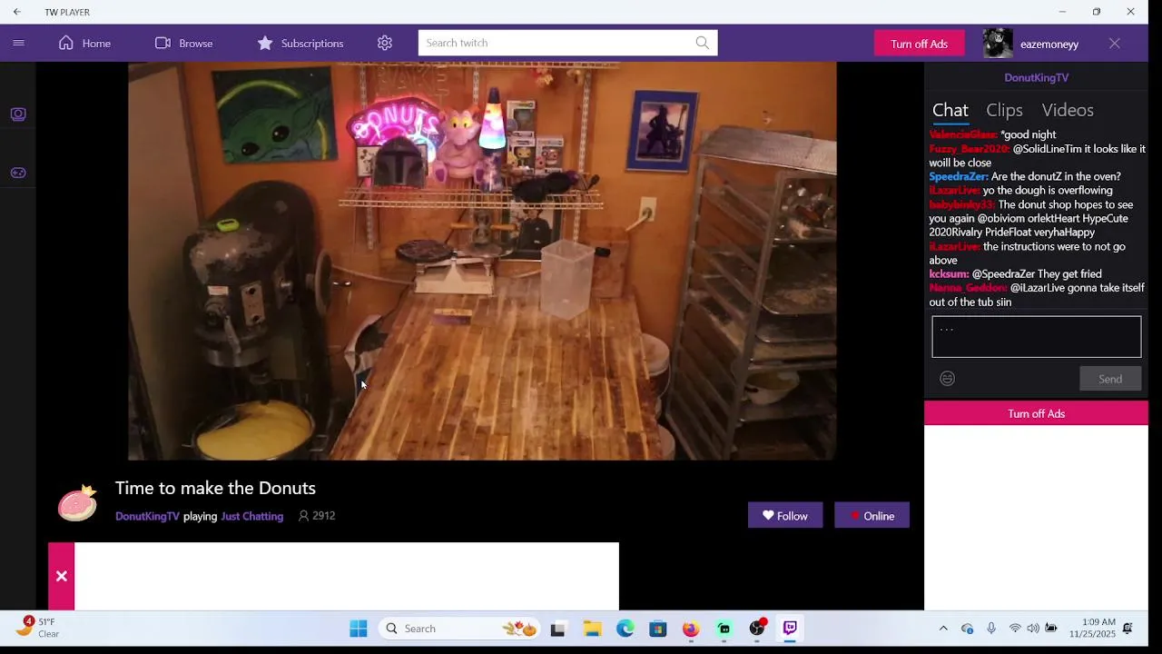1162x654 pixels.
Task: Open weather widget showing 51°F Clear
Action: [37, 628]
